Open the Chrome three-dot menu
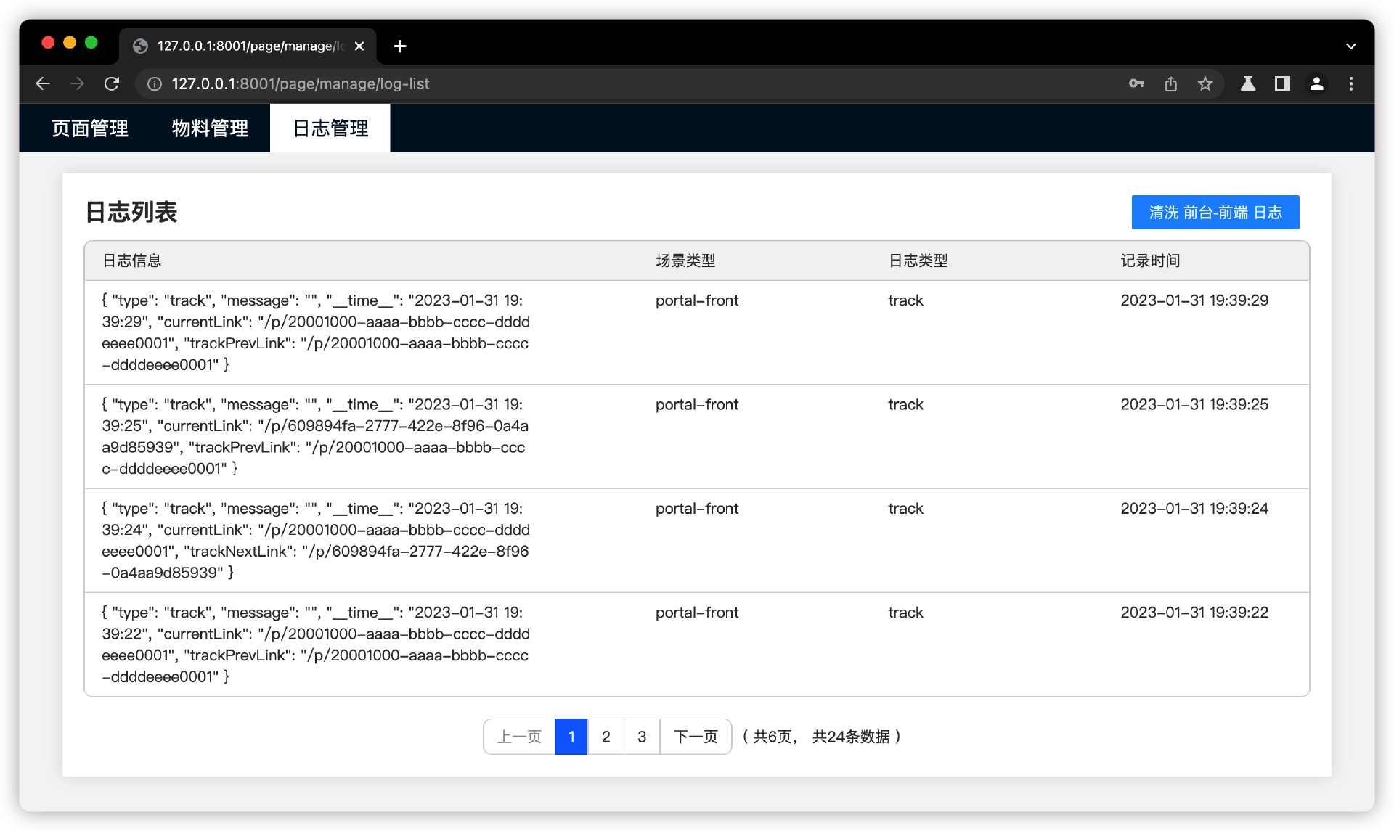This screenshot has height=831, width=1394. click(1351, 84)
